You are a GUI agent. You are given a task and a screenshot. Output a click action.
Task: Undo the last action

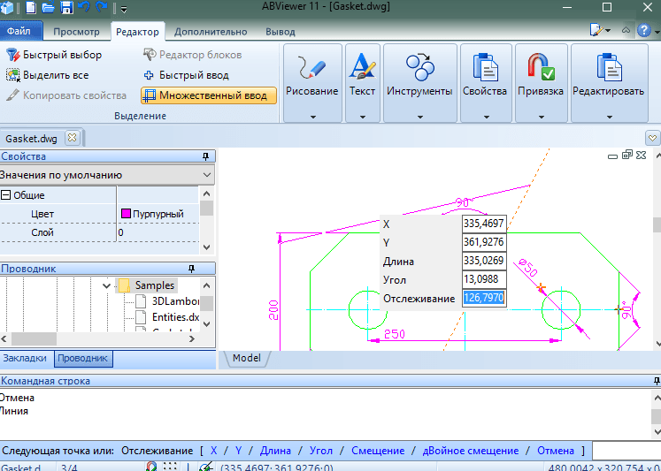[84, 7]
